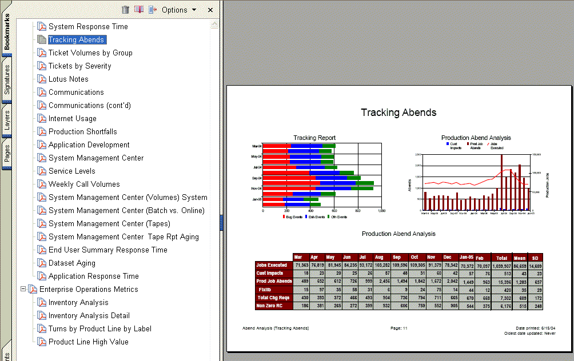Select Enterprise Operations Metrics bookmark
574x361 pixels.
click(89, 289)
